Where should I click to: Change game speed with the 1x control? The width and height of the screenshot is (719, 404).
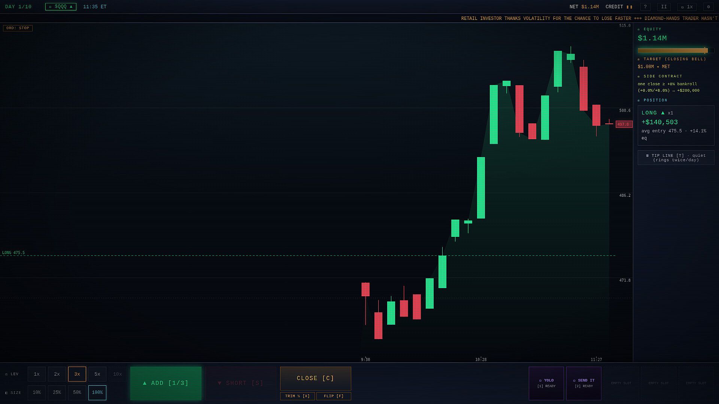[x=687, y=7]
